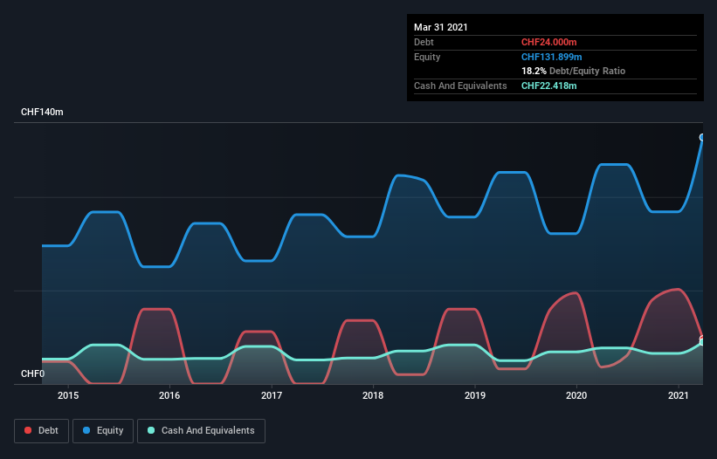Click the blue Equity legend dot
This screenshot has width=717, height=459.
[x=86, y=430]
